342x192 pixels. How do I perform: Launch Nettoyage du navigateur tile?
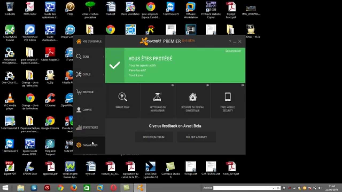157,101
